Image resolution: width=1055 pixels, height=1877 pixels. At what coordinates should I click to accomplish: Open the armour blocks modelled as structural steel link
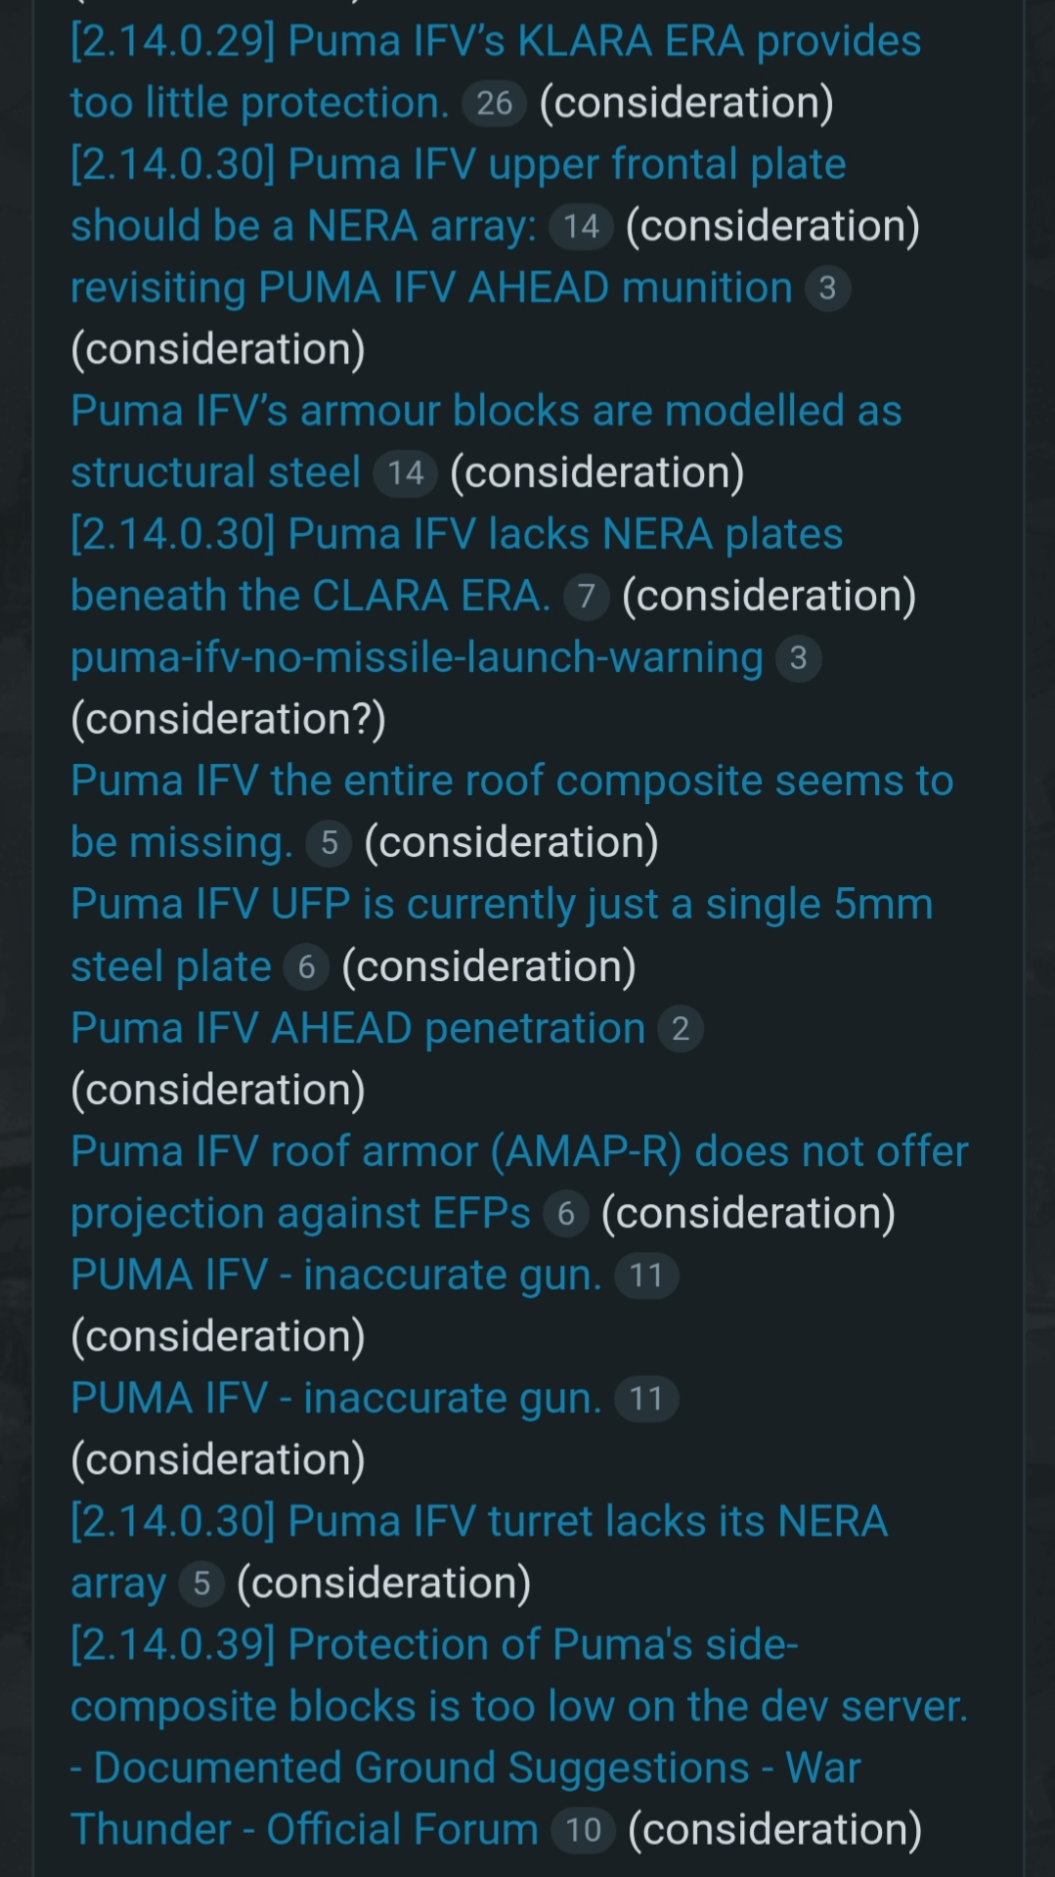point(485,412)
